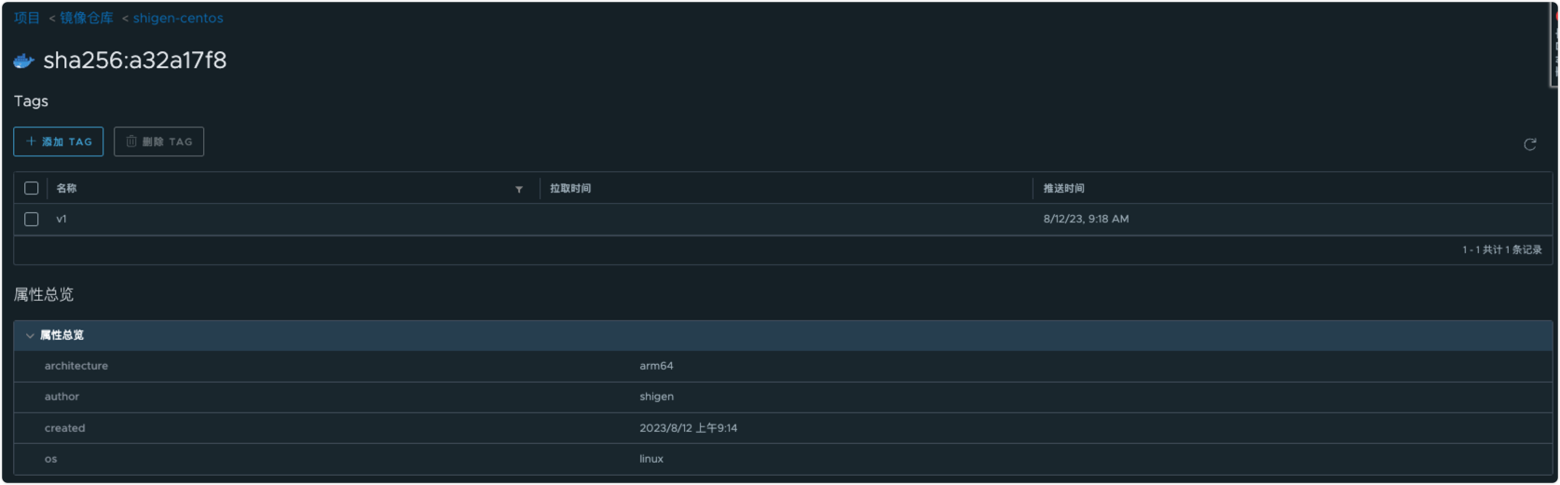This screenshot has width=1560, height=485.
Task: Sort by 推送时间 column header
Action: point(1063,188)
